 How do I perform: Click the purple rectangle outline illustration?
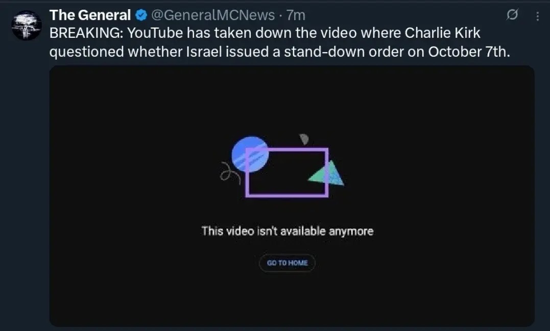(287, 172)
